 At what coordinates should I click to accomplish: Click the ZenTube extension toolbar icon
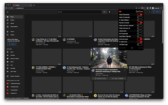click(142, 8)
